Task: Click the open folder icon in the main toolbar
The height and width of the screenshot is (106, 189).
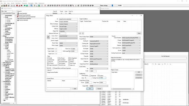Action: point(2,6)
